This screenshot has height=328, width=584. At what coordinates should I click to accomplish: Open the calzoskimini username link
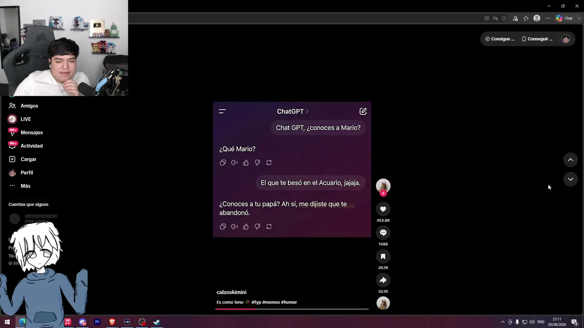tap(231, 292)
